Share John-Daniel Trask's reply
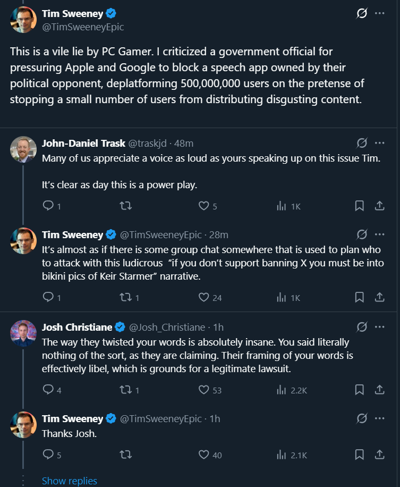Image resolution: width=400 pixels, height=487 pixels. (x=380, y=206)
